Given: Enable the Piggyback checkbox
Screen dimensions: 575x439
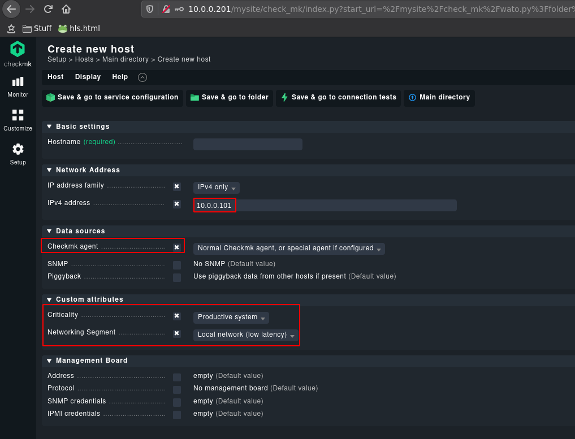Looking at the screenshot, I should tap(177, 277).
